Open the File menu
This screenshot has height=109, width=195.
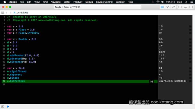22,2
